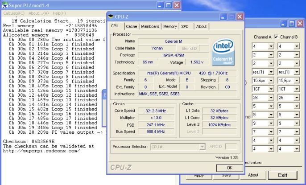Click the http://superpi.radeonx.com/ text in Super PI
The width and height of the screenshot is (306, 185).
click(41, 151)
